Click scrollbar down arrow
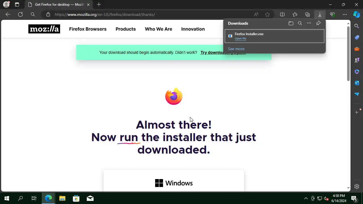Image resolution: width=363 pixels, height=204 pixels. pyautogui.click(x=349, y=188)
